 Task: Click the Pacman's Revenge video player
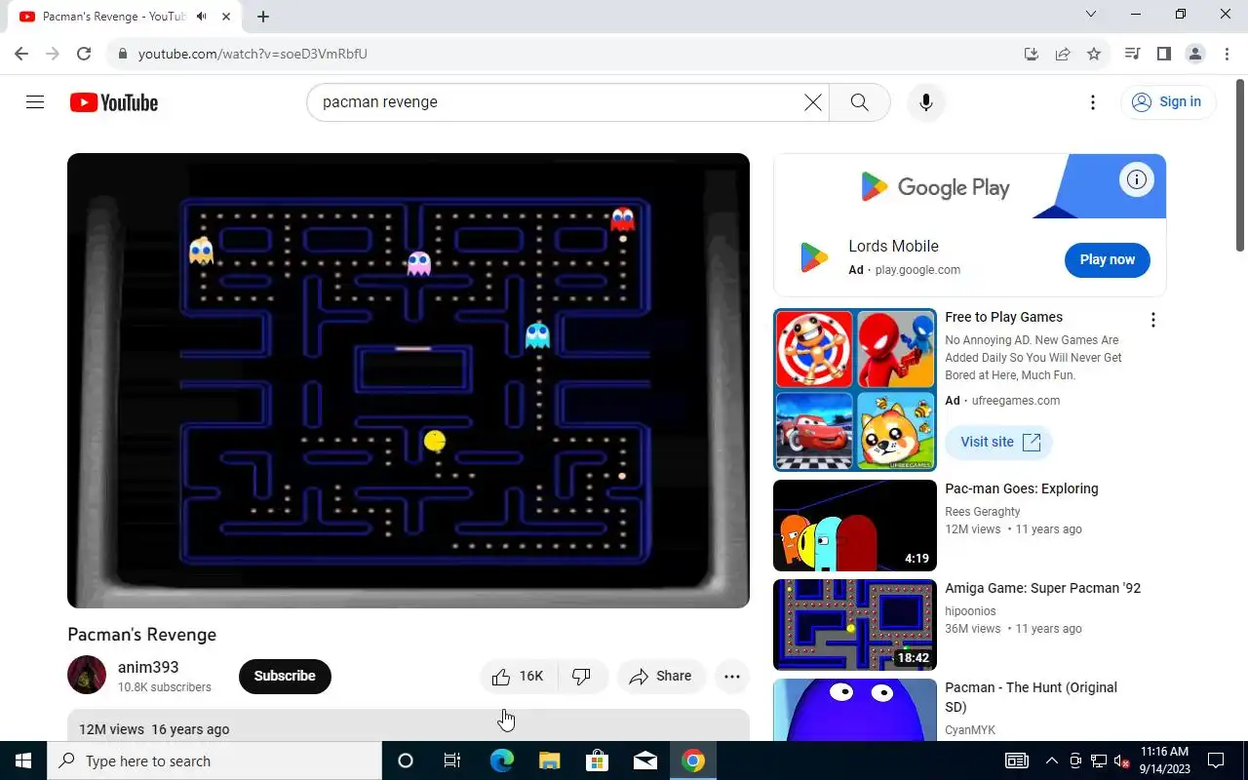tap(409, 380)
